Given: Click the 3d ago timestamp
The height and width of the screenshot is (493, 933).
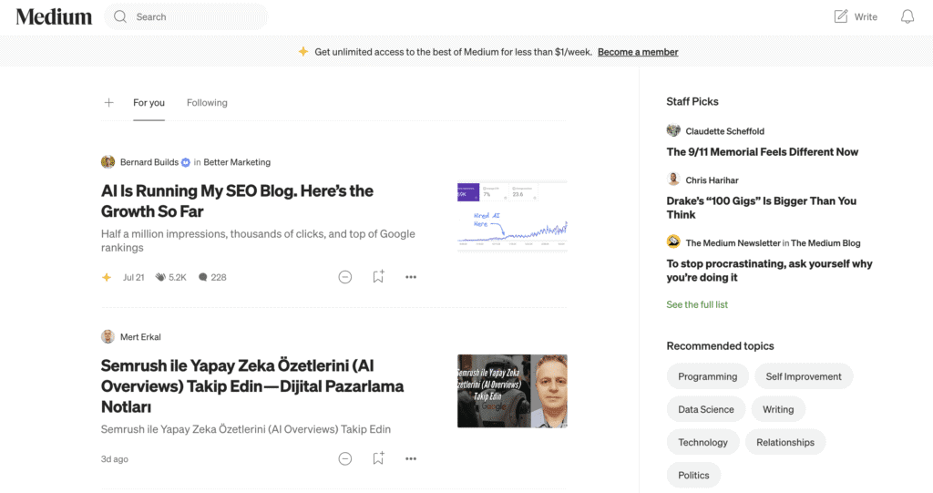Looking at the screenshot, I should click(114, 458).
